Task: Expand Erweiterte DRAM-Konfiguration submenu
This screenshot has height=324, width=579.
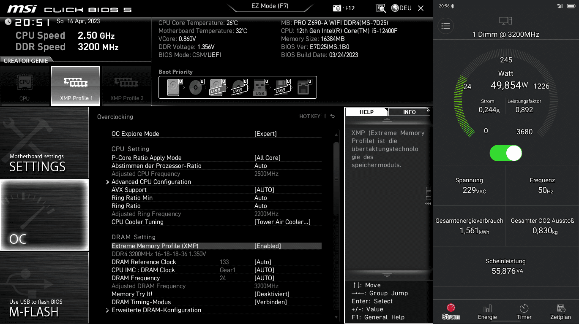Action: coord(156,310)
